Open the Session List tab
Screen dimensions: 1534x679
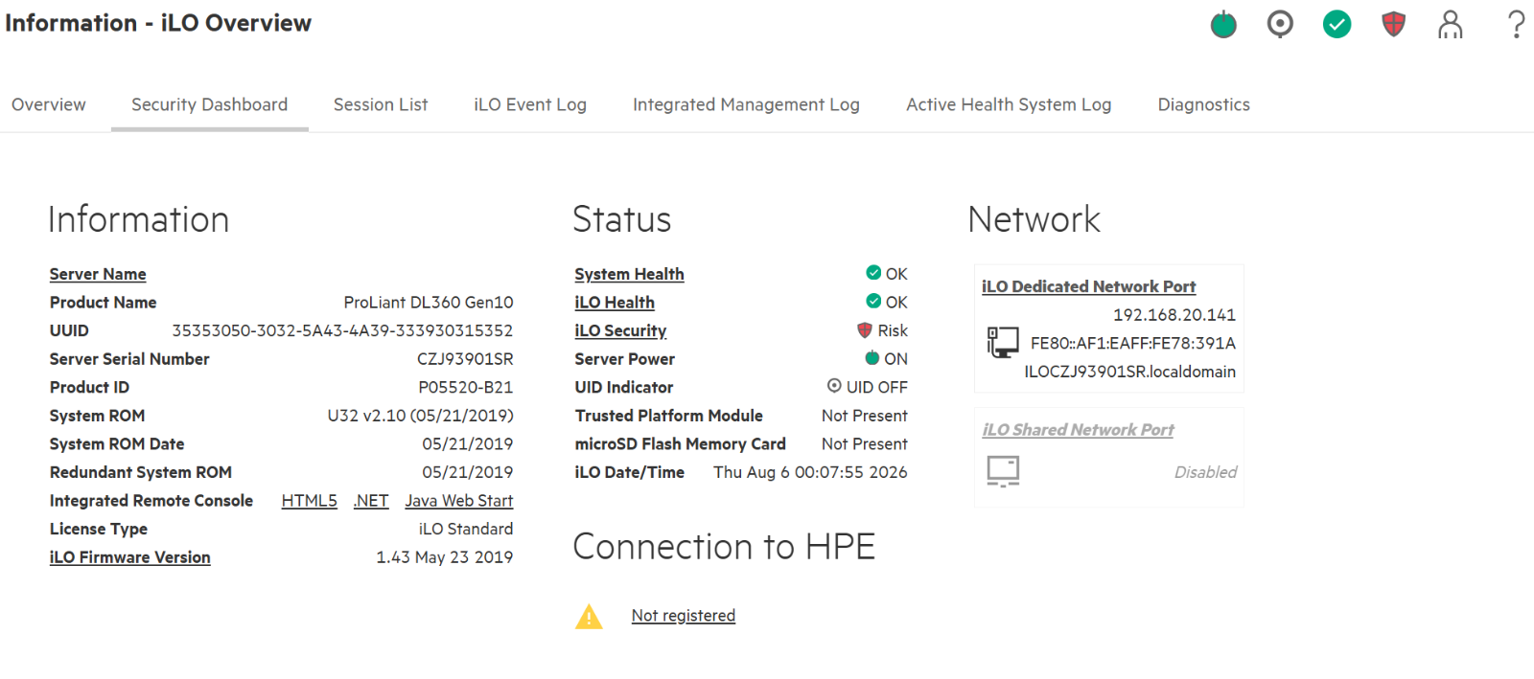381,104
